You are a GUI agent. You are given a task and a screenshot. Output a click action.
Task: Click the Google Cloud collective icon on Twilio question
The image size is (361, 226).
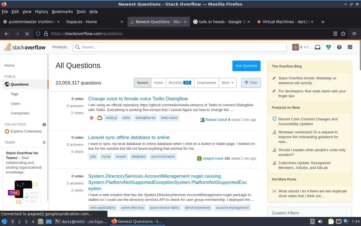pos(99,118)
